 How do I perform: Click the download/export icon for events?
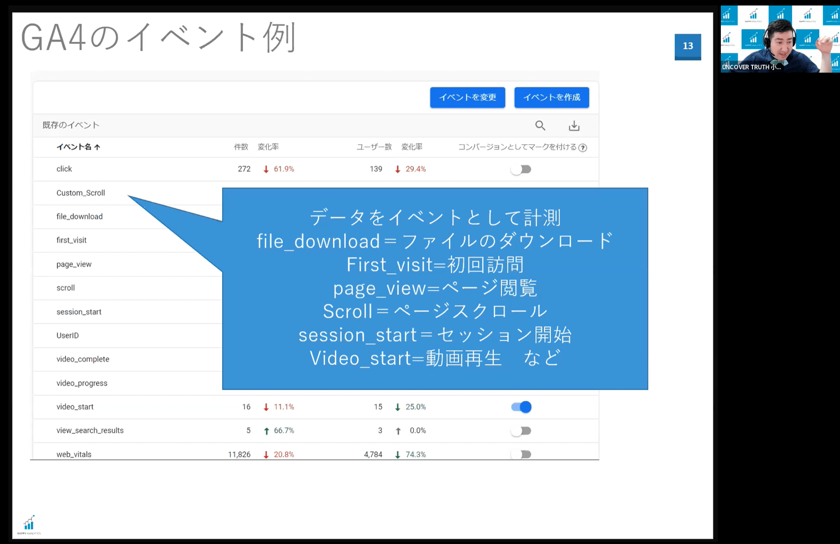tap(573, 126)
